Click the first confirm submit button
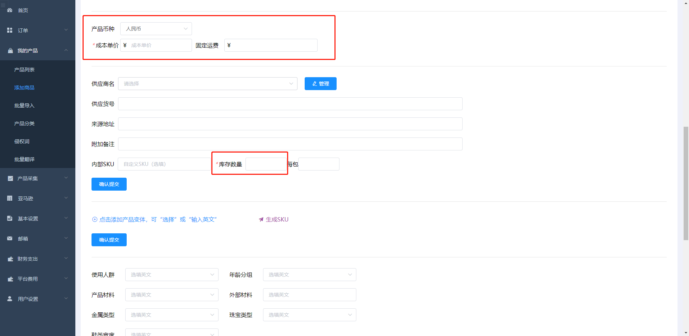The width and height of the screenshot is (689, 336). pyautogui.click(x=109, y=184)
